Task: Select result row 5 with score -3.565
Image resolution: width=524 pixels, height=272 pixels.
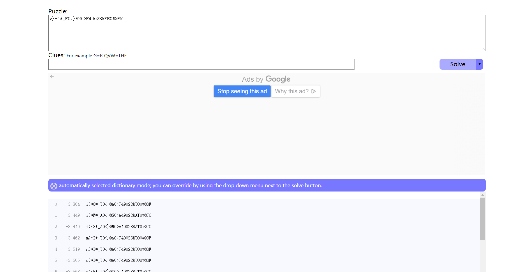Action: point(264,260)
